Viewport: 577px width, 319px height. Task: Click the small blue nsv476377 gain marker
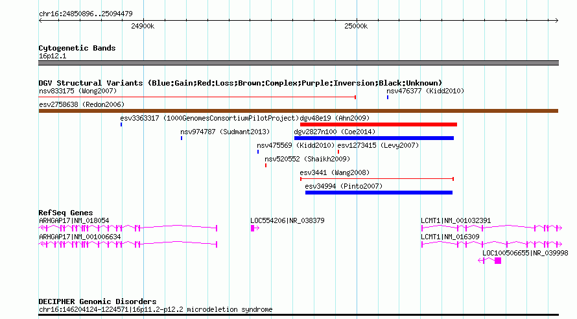click(388, 97)
